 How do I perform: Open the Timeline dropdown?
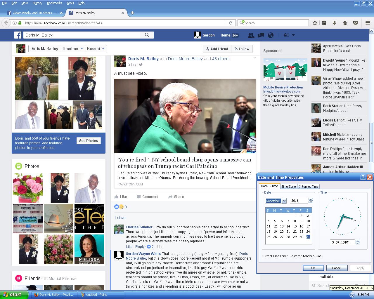72,49
